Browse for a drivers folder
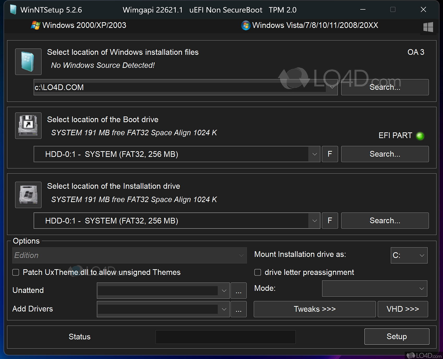443x359 pixels. tap(239, 309)
